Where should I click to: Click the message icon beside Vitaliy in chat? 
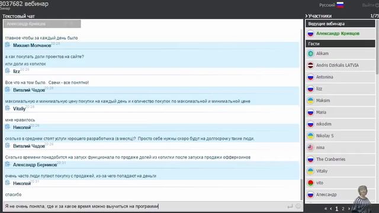click(x=8, y=108)
